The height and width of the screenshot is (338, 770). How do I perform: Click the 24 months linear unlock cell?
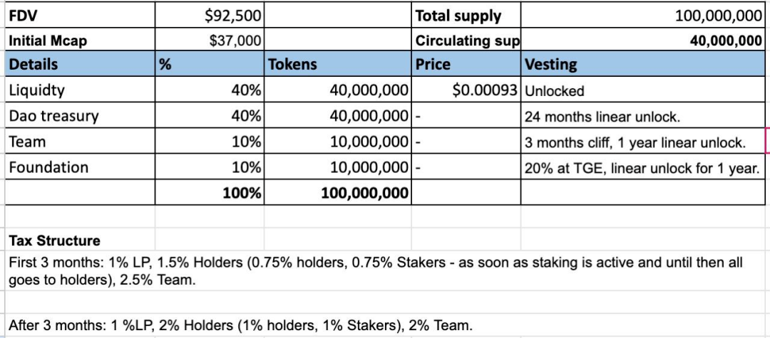(643, 116)
